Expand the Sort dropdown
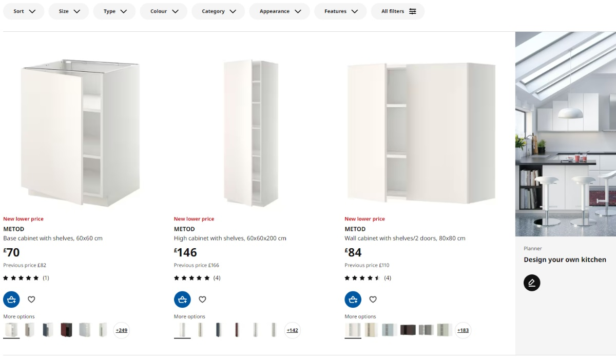616x359 pixels. (x=24, y=11)
